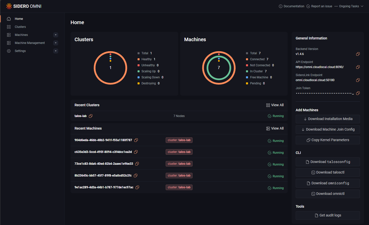
Task: Expand the Machines sidebar submenu
Action: 56,35
